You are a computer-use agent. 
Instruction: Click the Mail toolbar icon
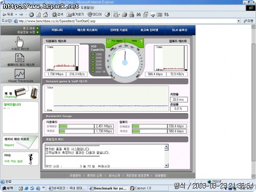tap(124, 15)
